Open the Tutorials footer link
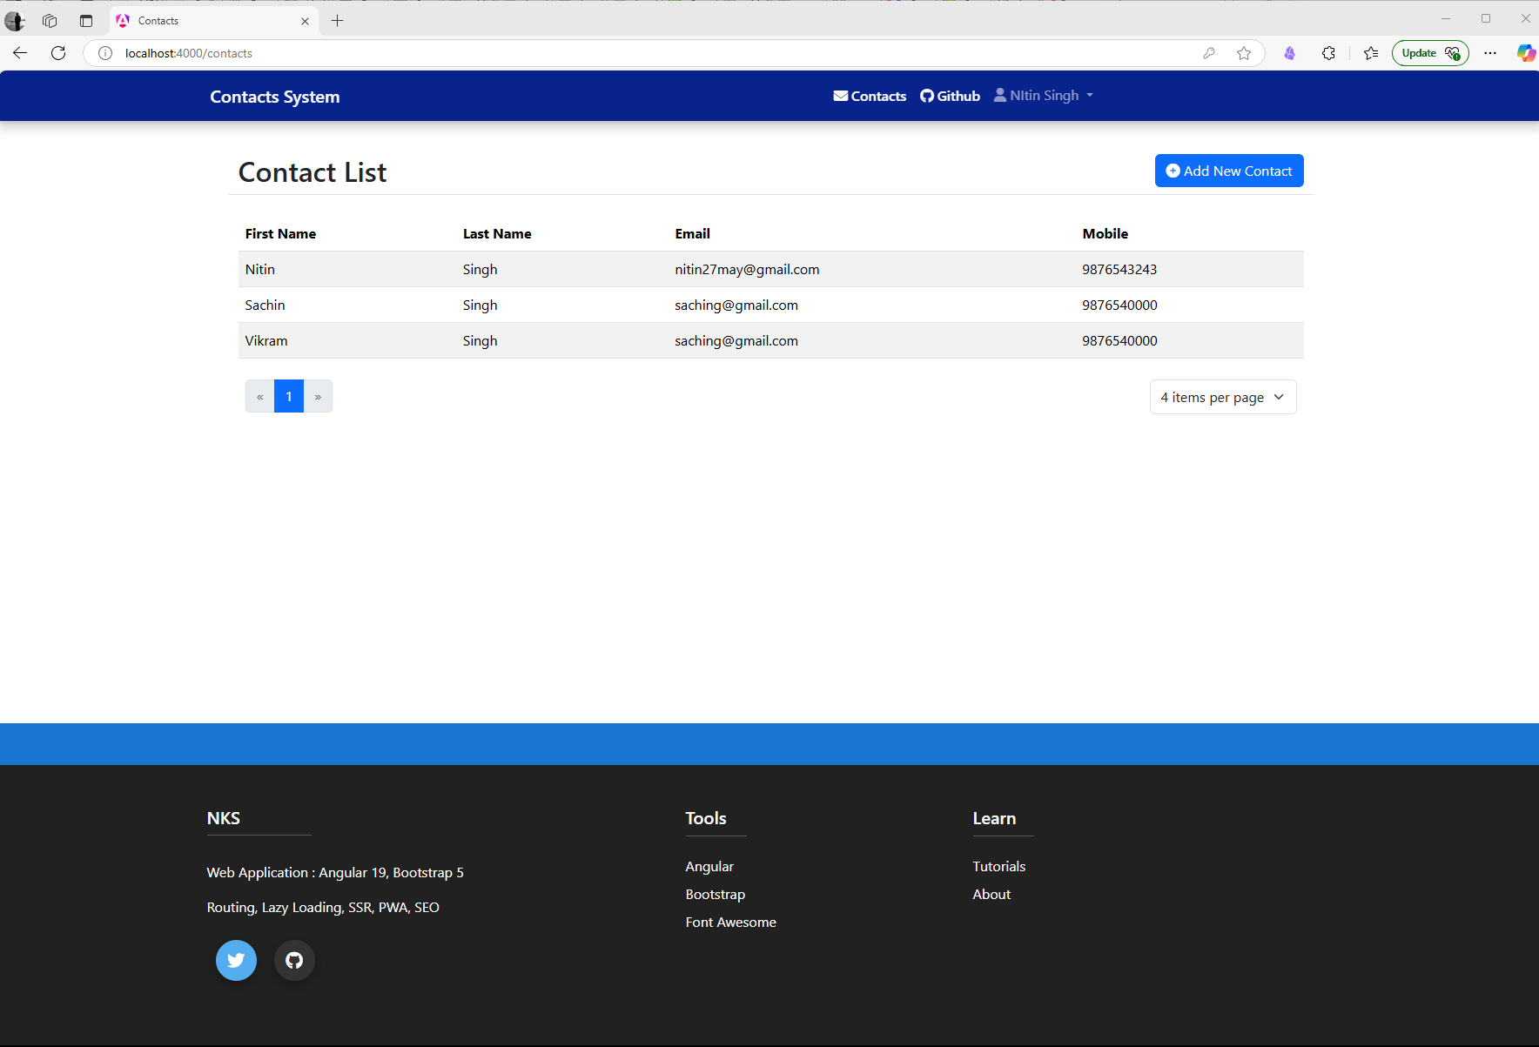This screenshot has width=1539, height=1047. point(999,866)
